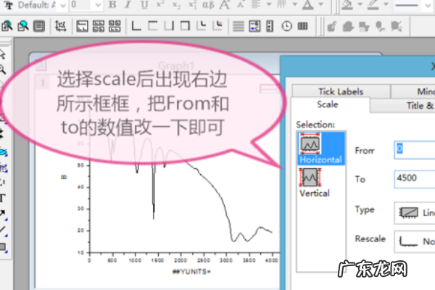The image size is (435, 290).
Task: Select Horizontal axis in Selection list
Action: (x=320, y=148)
